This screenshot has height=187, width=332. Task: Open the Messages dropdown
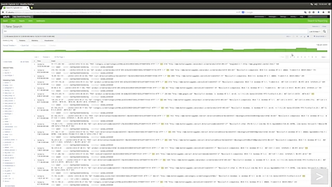pos(273,17)
